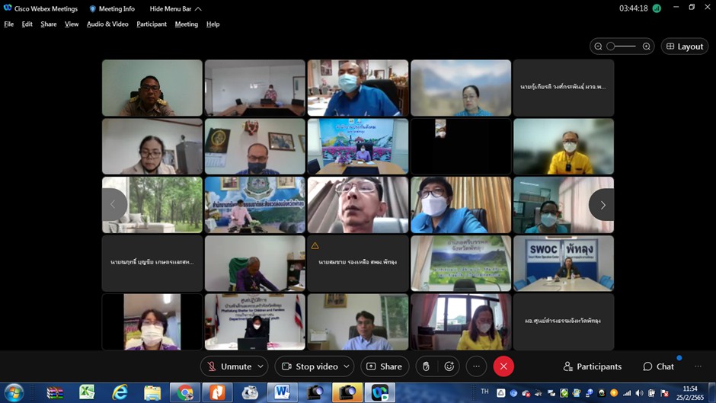This screenshot has height=403, width=716.
Task: Click the zoom out magnifier icon
Action: 599,46
